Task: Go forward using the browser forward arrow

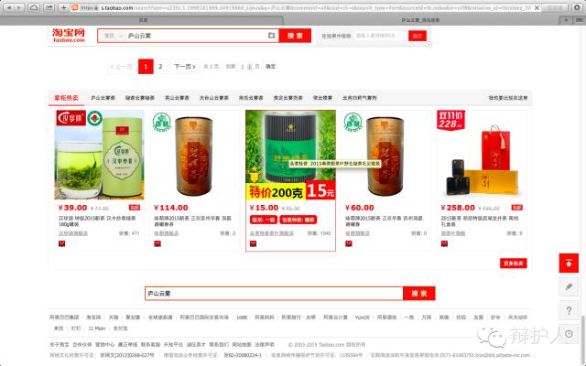Action: (x=19, y=7)
